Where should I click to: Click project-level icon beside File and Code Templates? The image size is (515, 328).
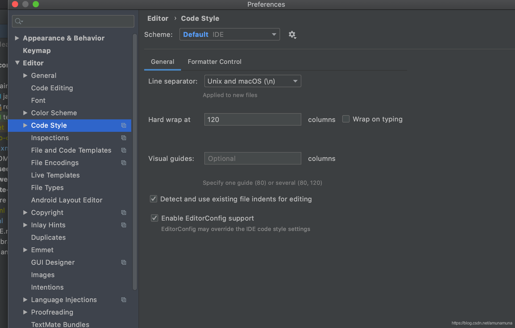[124, 150]
